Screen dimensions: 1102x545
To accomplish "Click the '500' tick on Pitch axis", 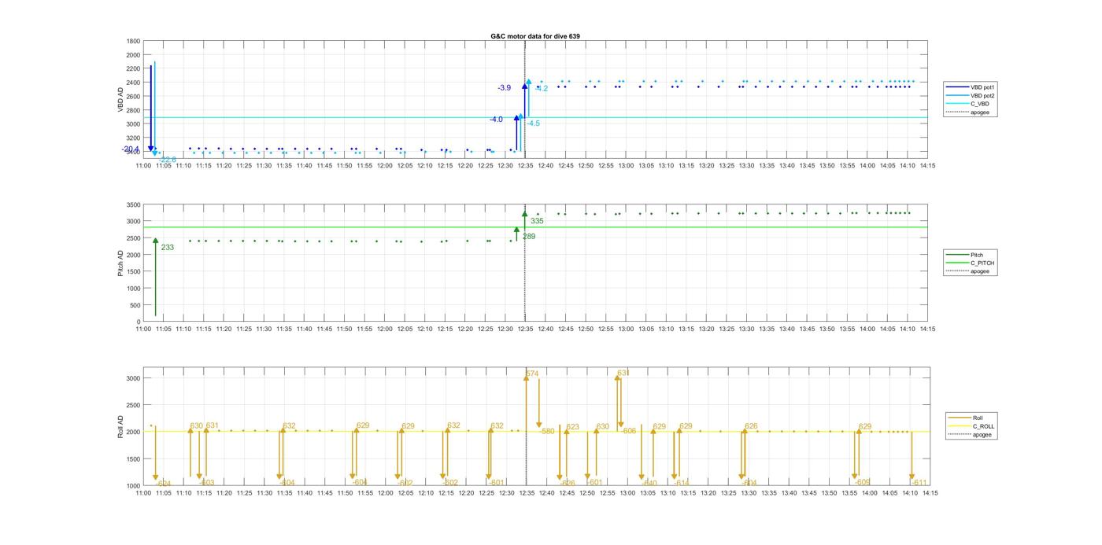I will pos(135,305).
